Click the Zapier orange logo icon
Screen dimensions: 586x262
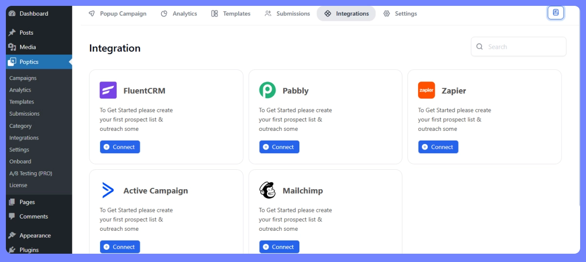(x=426, y=90)
